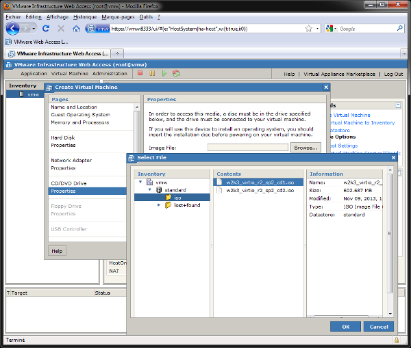This screenshot has height=348, width=411.
Task: Click the Firefox back arrow button
Action: (x=12, y=29)
